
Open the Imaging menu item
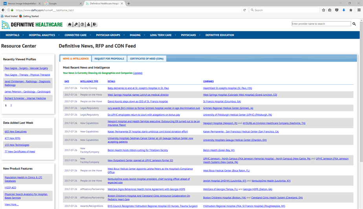[135, 35]
